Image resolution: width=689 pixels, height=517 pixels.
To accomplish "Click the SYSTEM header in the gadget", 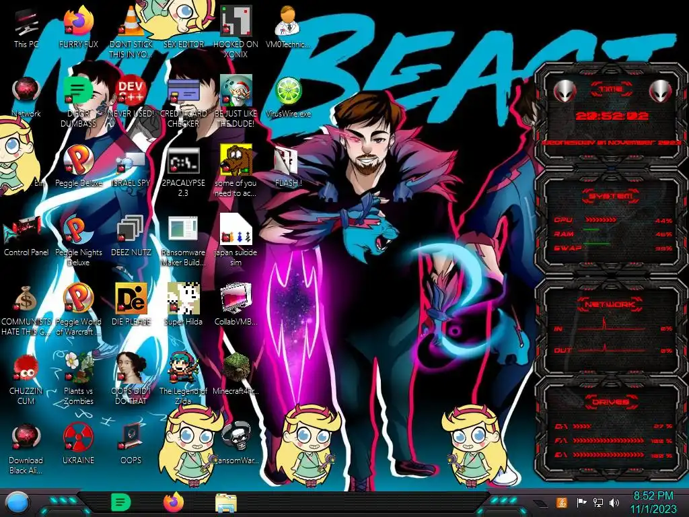I will click(611, 196).
